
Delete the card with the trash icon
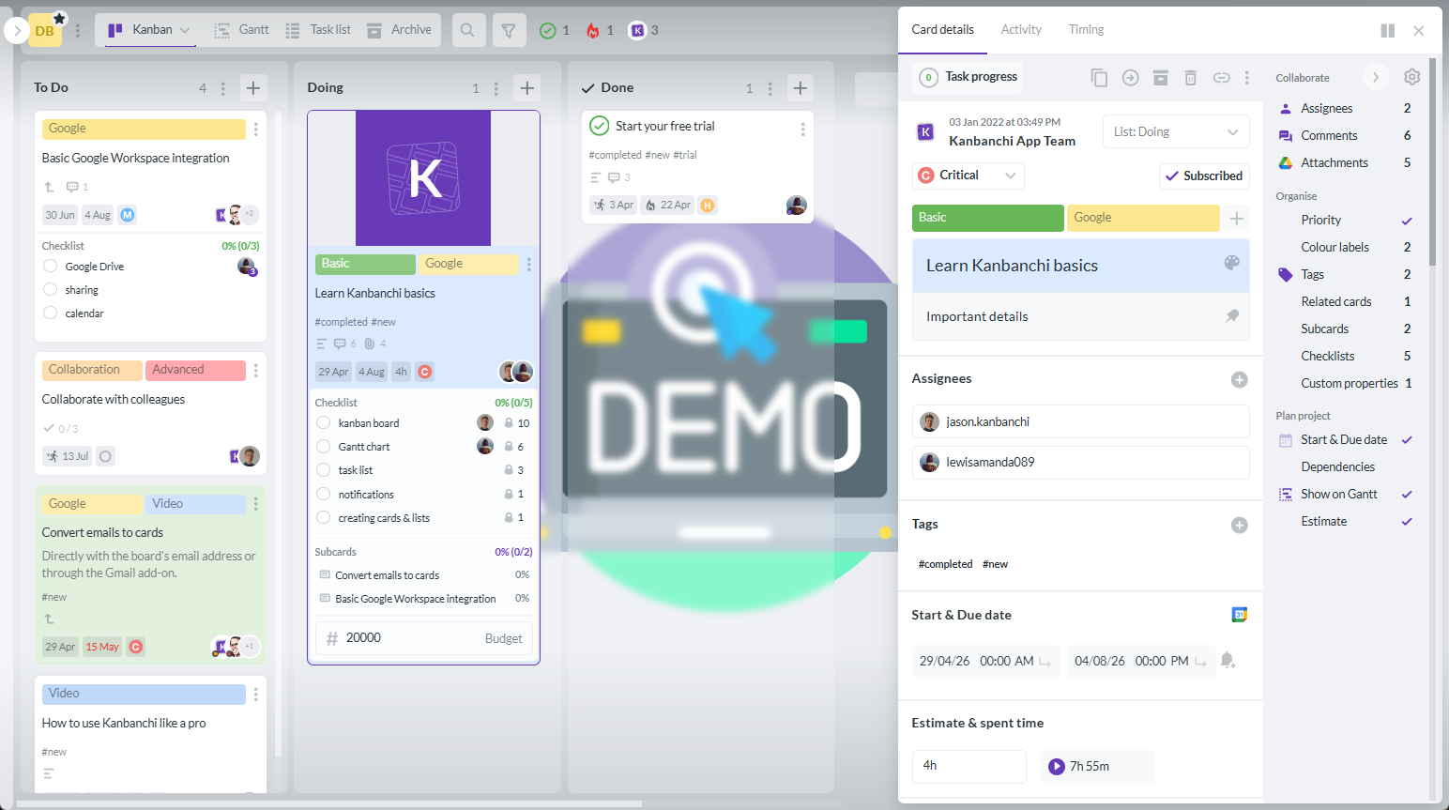[x=1190, y=78]
